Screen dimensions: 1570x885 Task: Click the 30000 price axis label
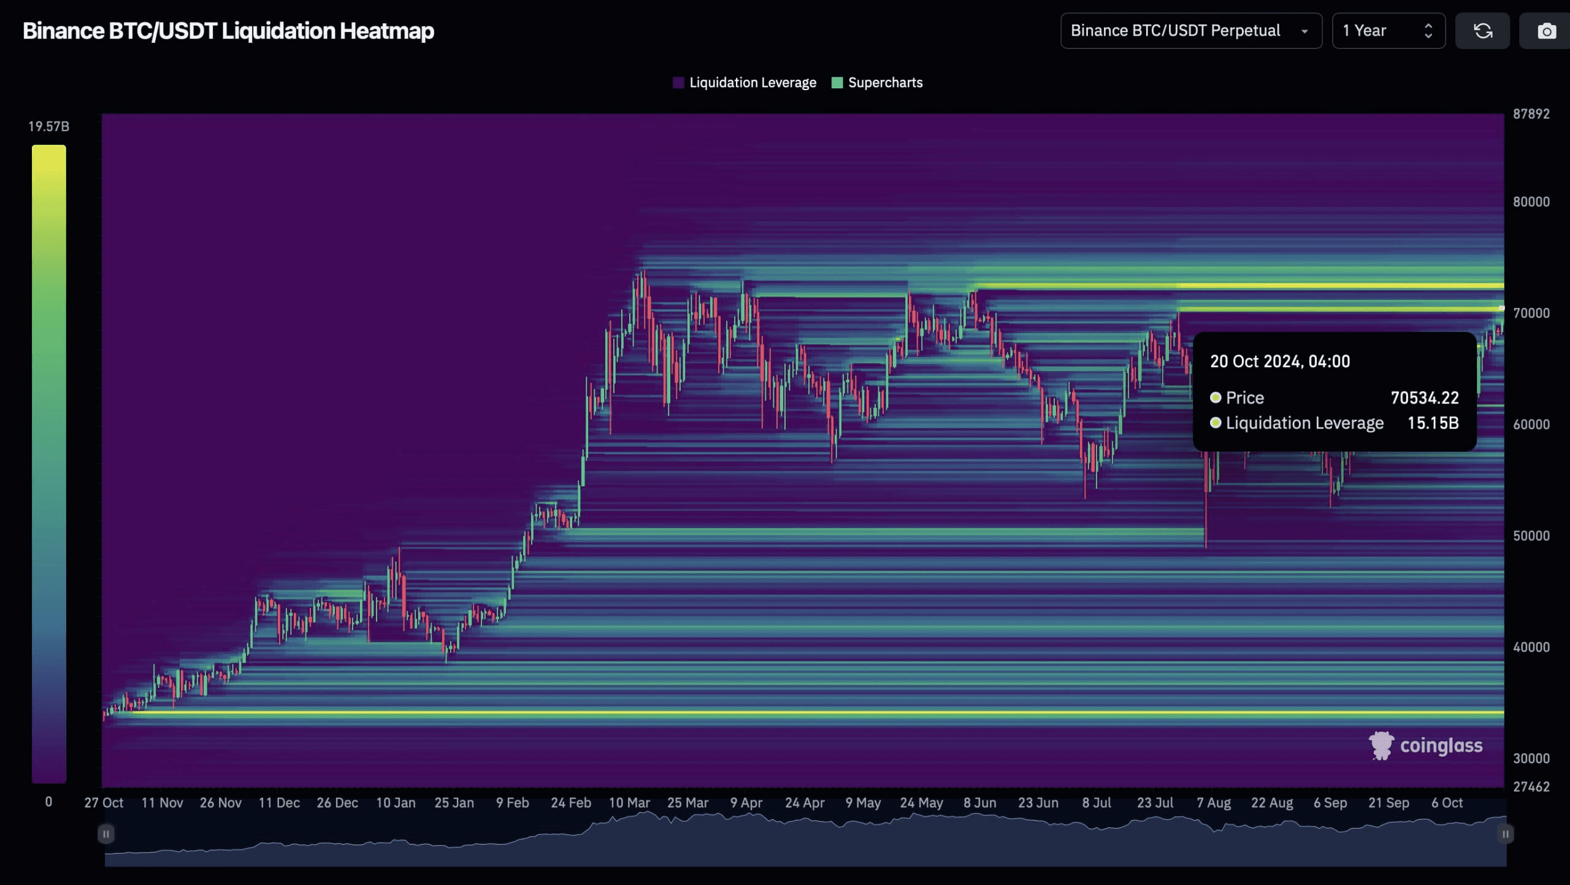1531,759
